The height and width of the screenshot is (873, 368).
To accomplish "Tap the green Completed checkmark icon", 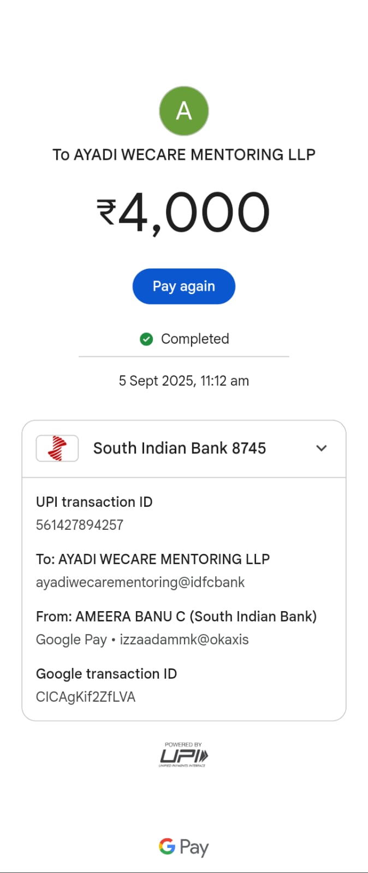I will click(x=146, y=339).
